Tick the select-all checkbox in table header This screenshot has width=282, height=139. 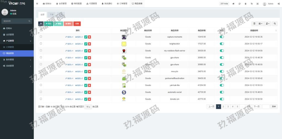41,30
